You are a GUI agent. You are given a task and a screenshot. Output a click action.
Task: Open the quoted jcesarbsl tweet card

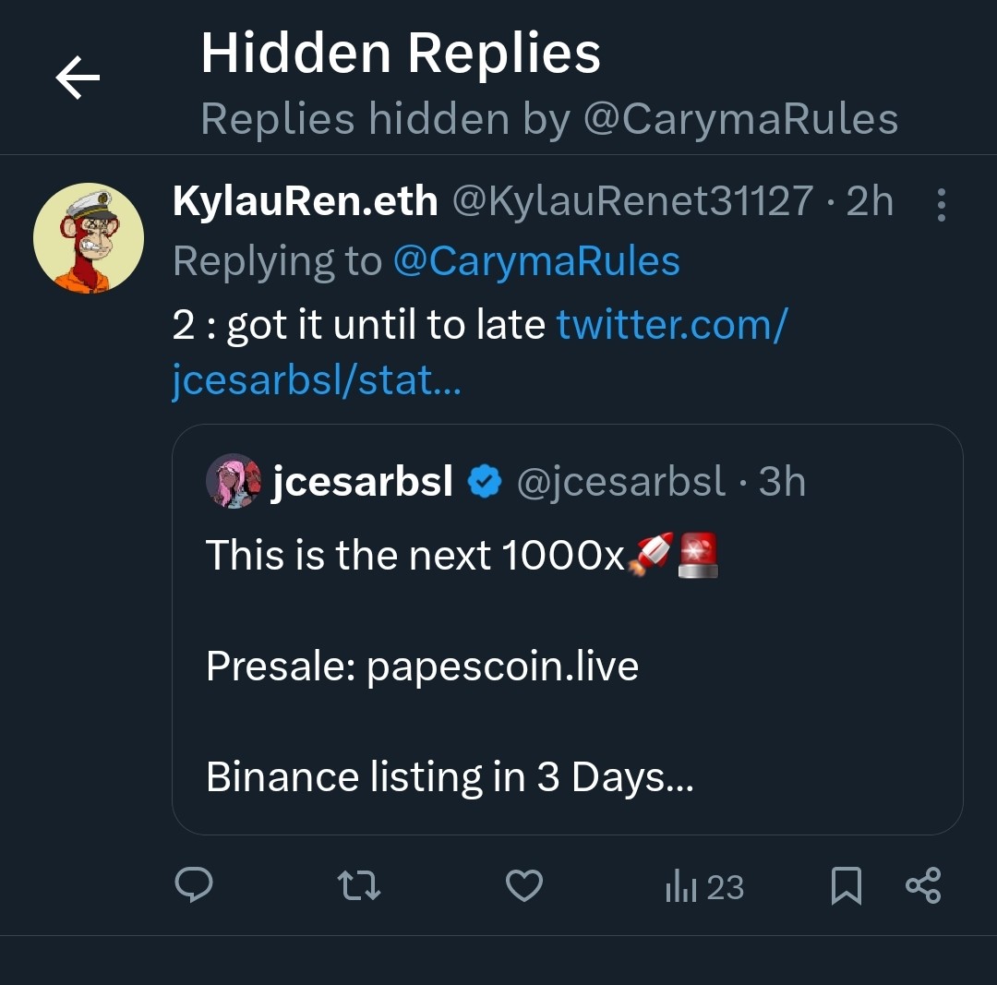567,665
